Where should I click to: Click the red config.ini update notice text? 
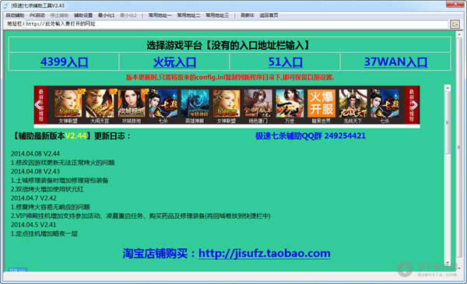pyautogui.click(x=230, y=77)
